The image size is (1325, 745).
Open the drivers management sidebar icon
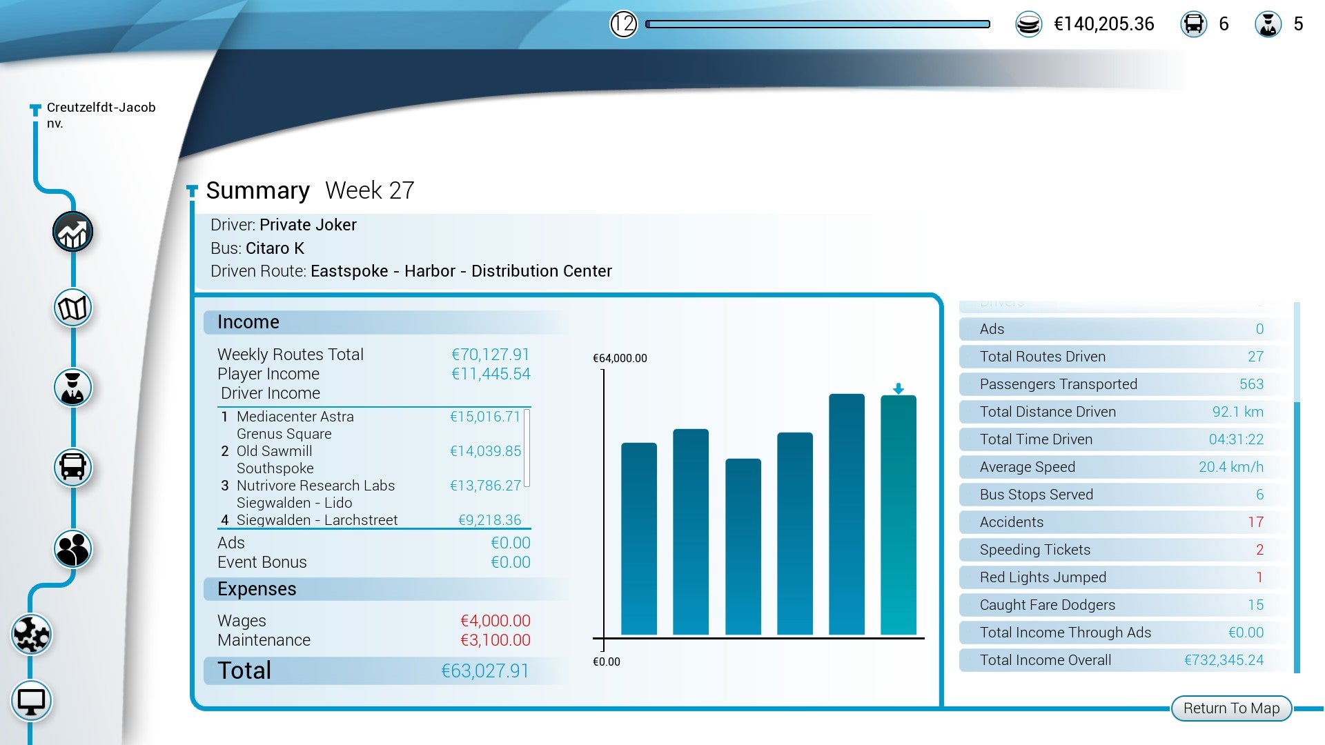click(x=72, y=388)
